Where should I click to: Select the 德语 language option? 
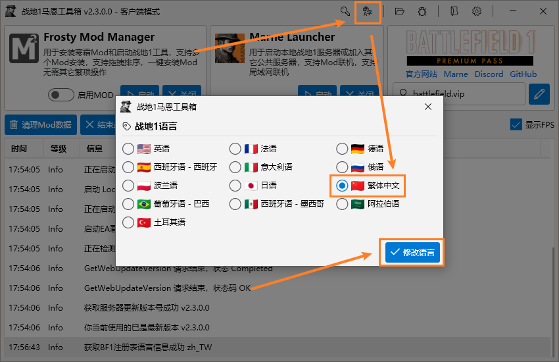tap(342, 149)
